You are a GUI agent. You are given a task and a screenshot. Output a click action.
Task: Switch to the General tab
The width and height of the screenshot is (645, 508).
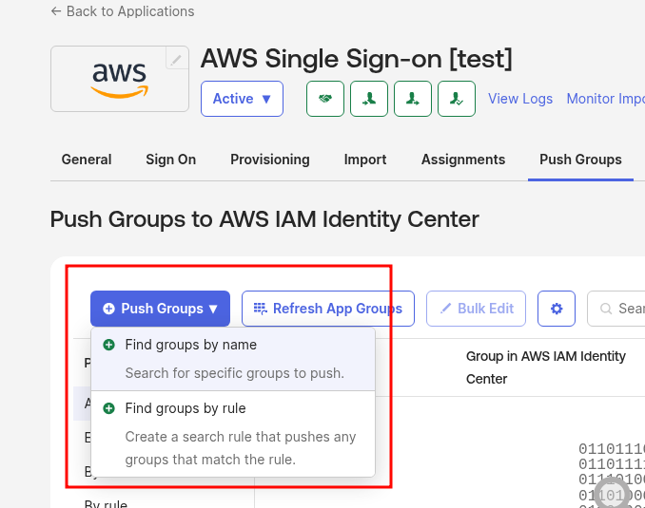coord(87,160)
